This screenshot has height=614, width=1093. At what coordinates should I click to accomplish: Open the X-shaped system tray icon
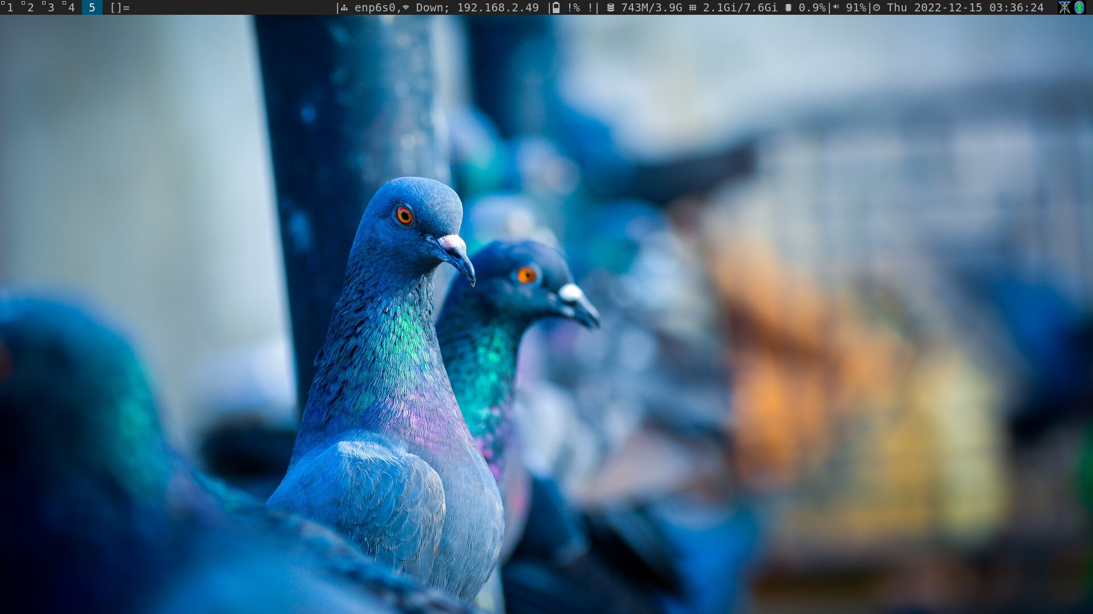coord(1065,7)
